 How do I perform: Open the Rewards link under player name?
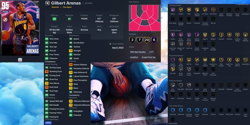click(55, 7)
